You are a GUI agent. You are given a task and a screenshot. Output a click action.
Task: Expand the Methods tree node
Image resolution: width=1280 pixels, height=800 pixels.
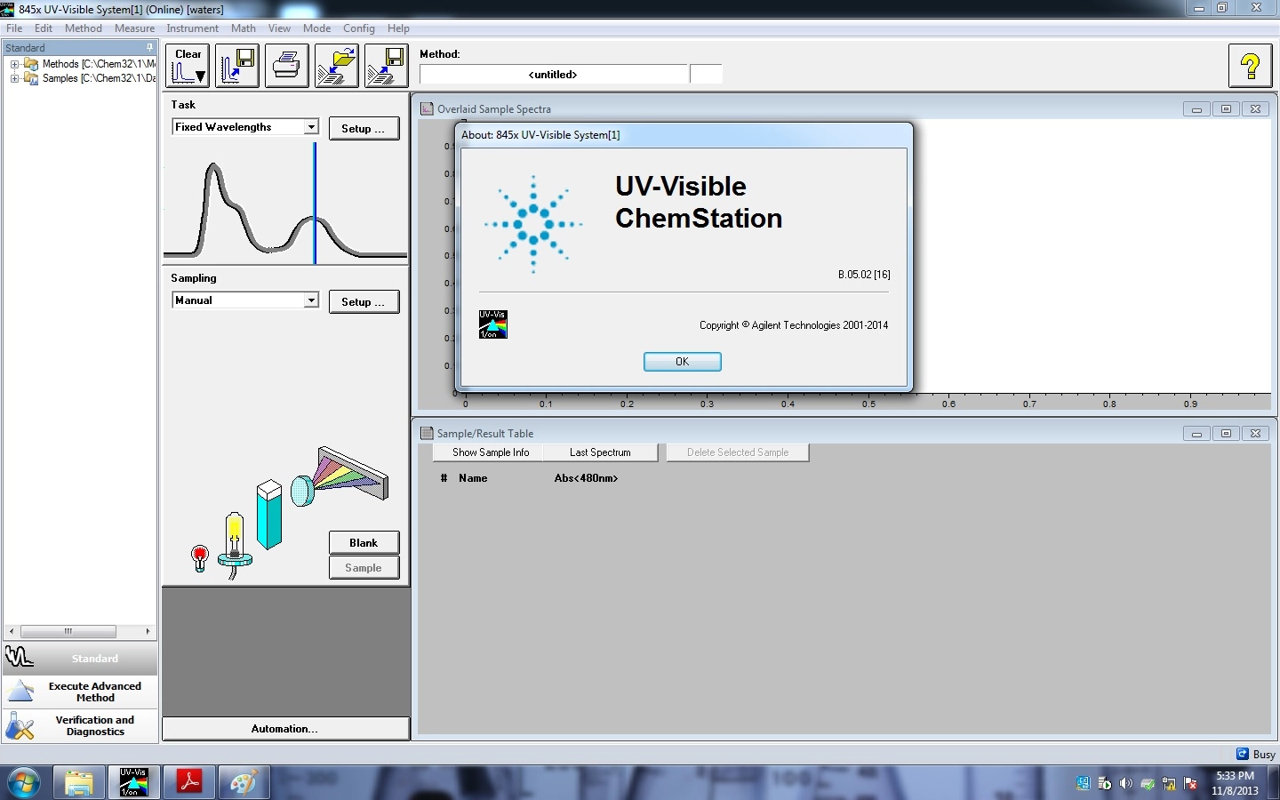14,64
